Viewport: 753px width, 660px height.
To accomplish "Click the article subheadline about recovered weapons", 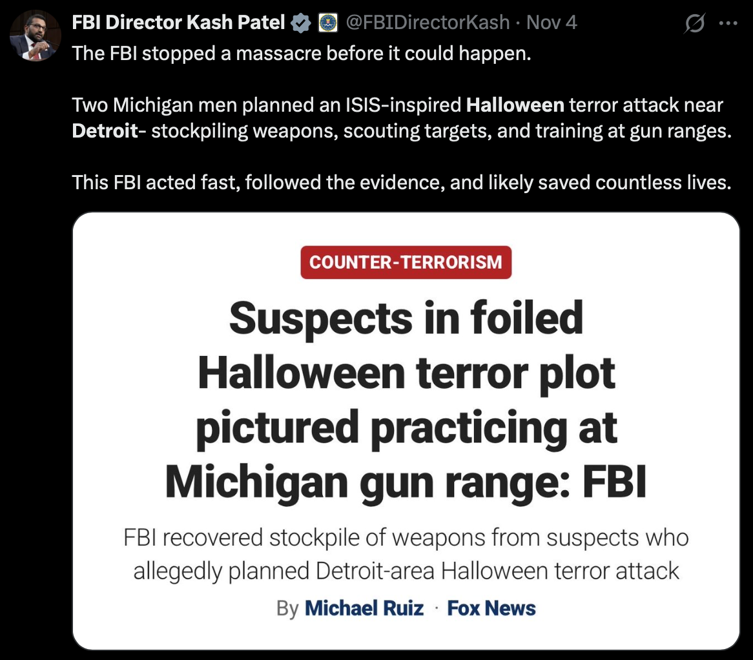I will 406,554.
